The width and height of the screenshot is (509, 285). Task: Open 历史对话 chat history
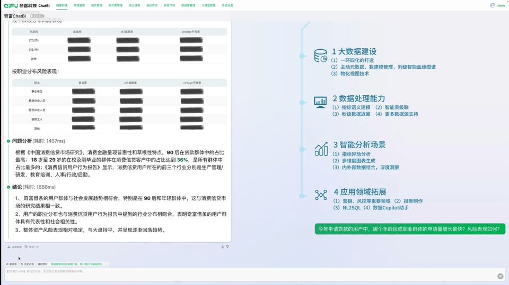27,264
